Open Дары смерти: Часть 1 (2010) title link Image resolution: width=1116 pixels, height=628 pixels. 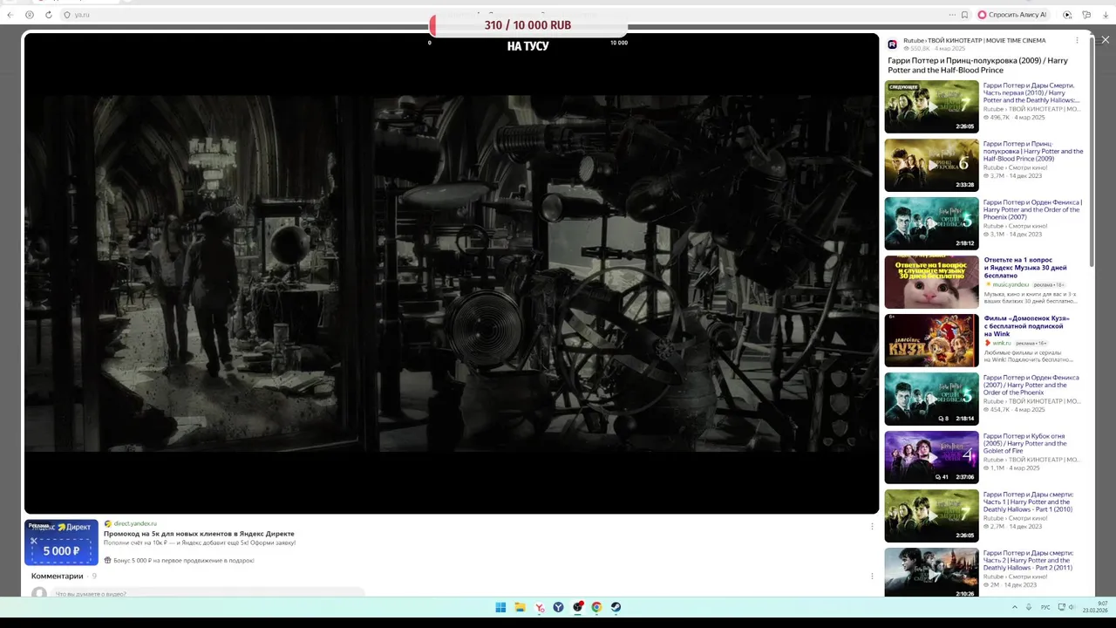tap(1028, 502)
